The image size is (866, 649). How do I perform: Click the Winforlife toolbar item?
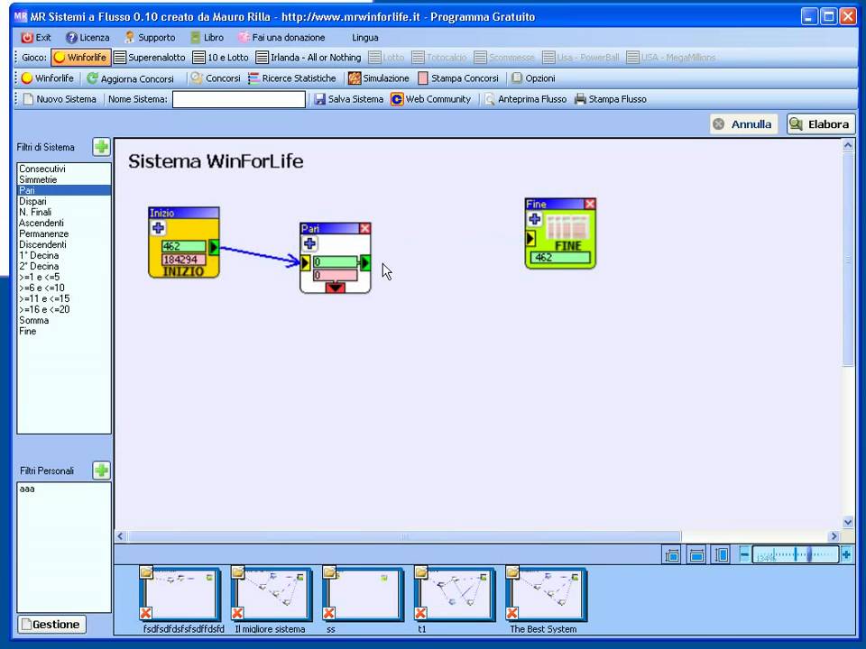(x=48, y=78)
